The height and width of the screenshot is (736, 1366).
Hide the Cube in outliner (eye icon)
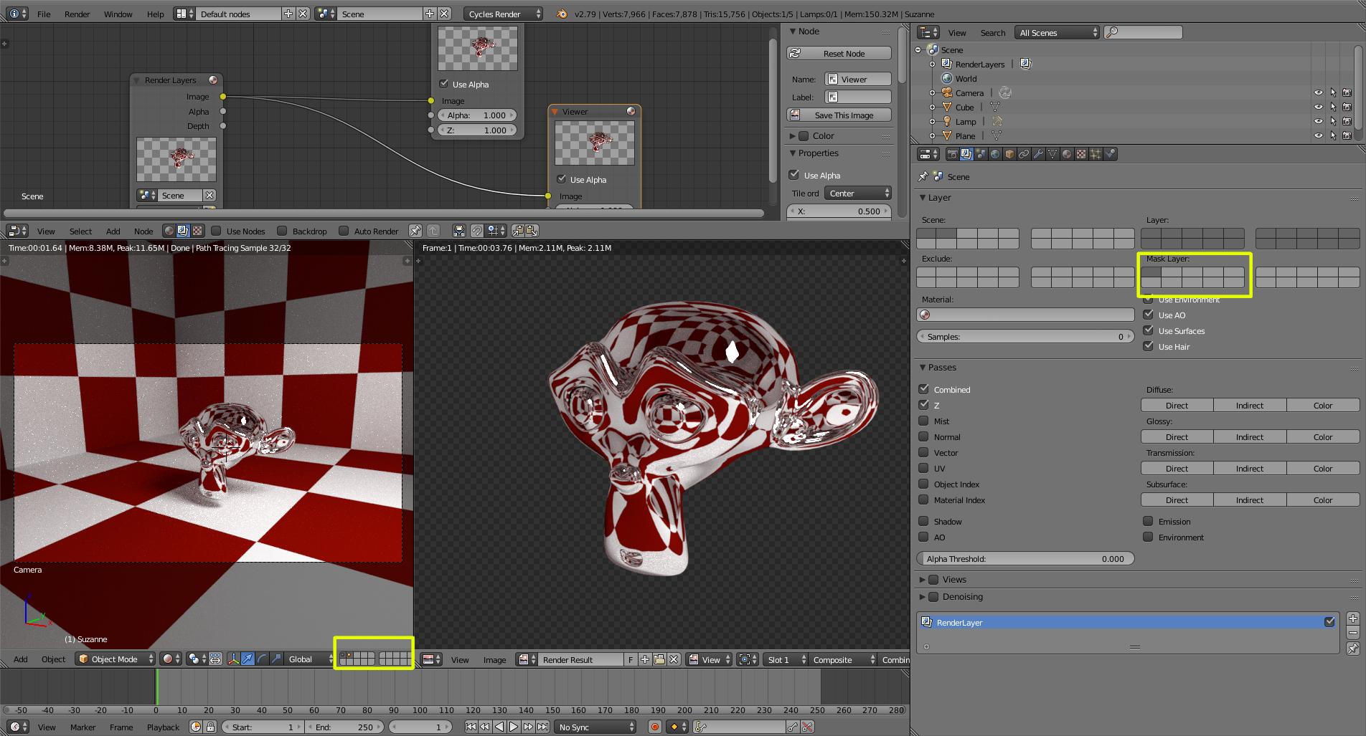click(1318, 107)
